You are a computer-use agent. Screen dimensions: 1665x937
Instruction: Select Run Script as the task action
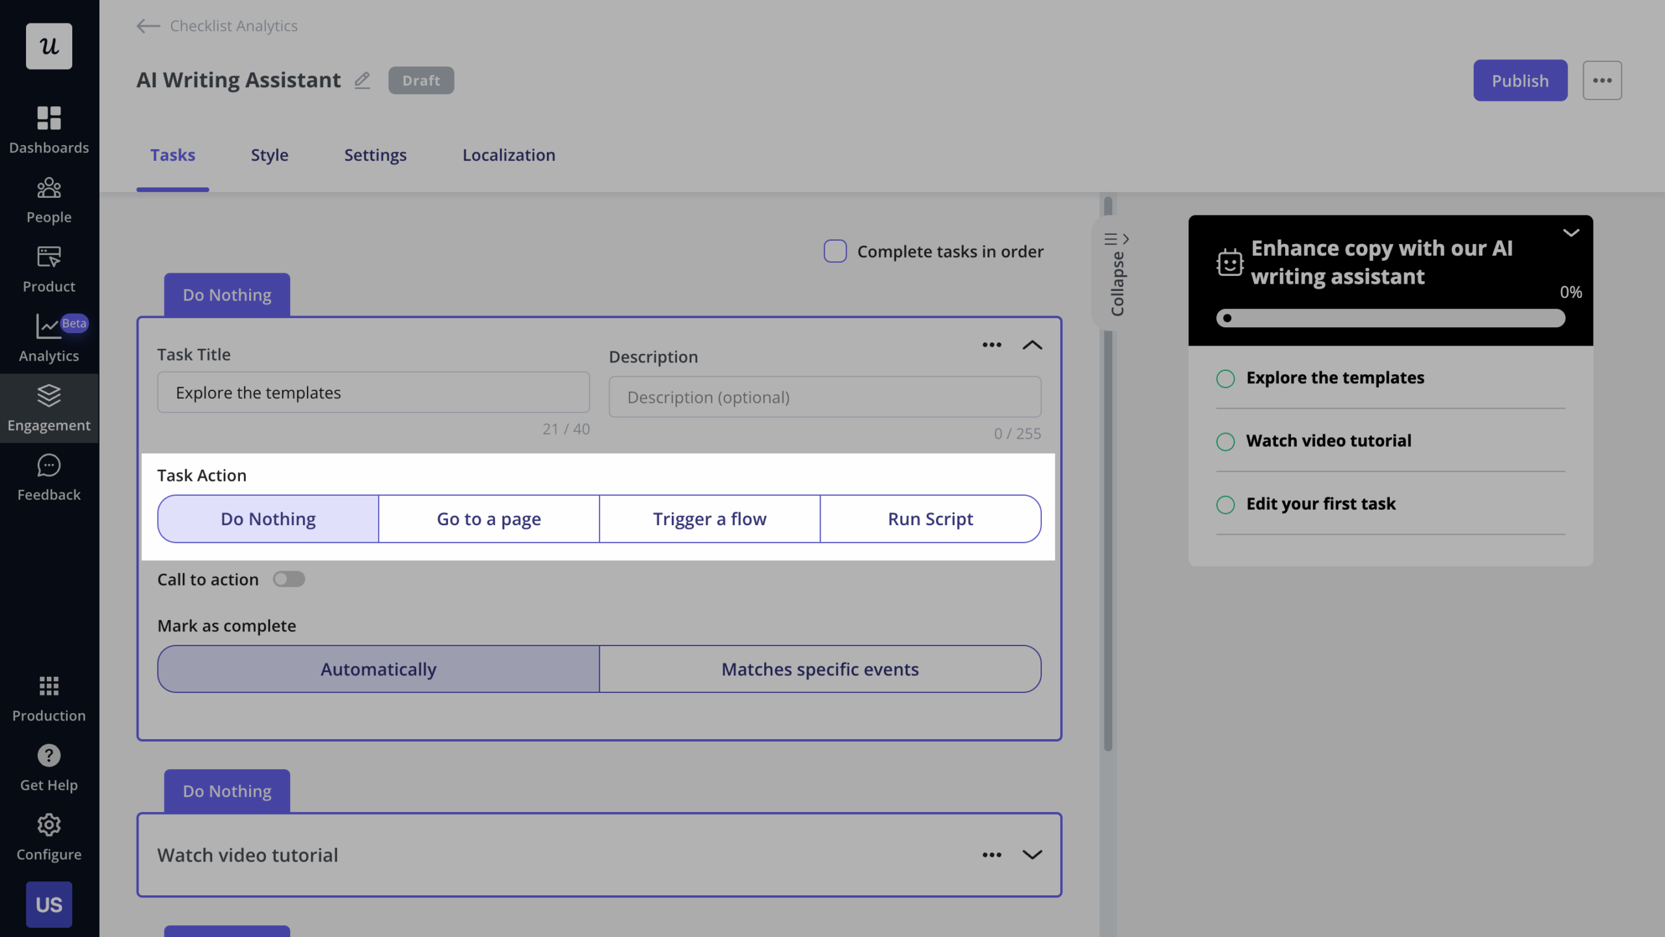pos(929,519)
